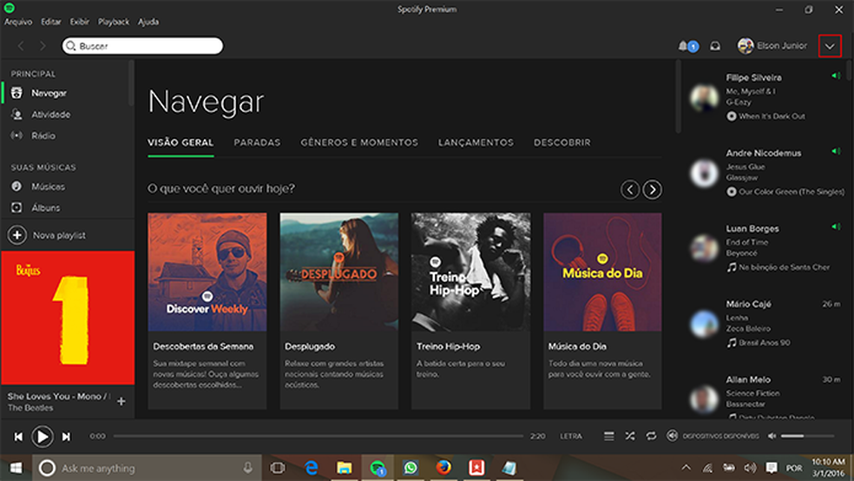The height and width of the screenshot is (481, 854).
Task: Expand the user menu chevron
Action: coord(830,46)
